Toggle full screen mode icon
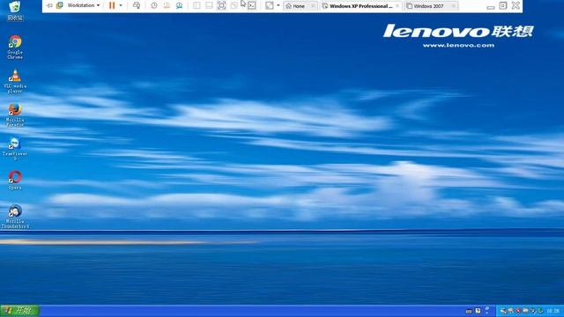Screen dimensions: 564x317 point(221,5)
